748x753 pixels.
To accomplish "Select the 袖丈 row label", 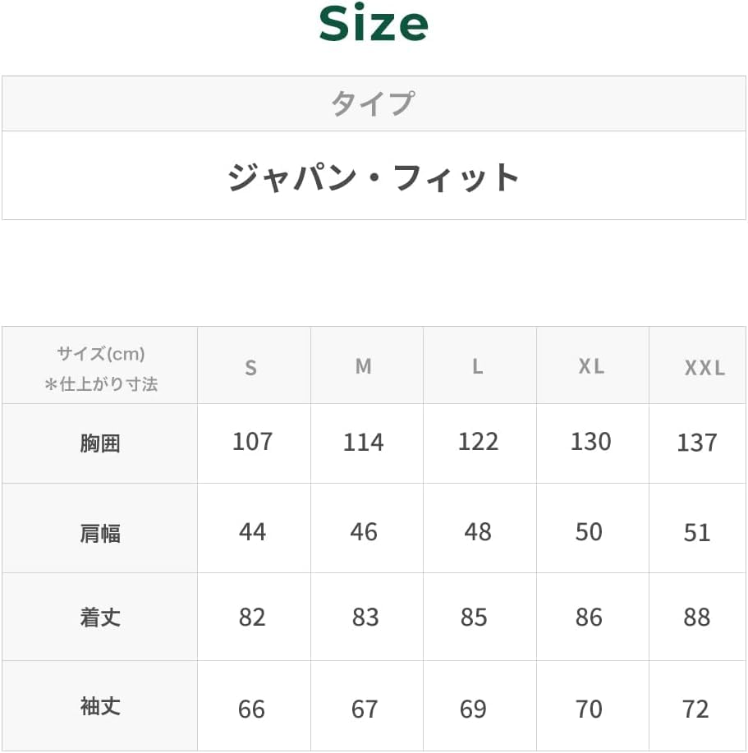I will (100, 707).
